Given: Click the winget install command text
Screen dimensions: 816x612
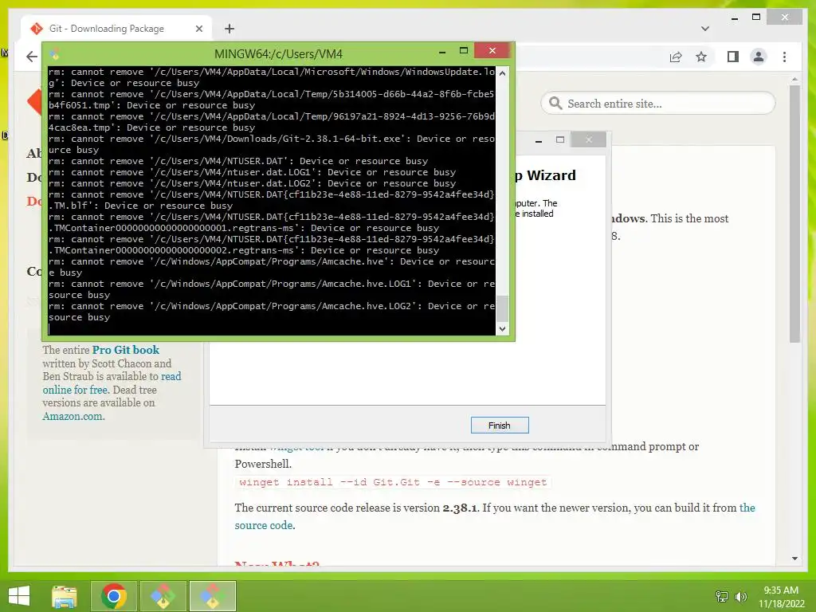Looking at the screenshot, I should pos(393,482).
